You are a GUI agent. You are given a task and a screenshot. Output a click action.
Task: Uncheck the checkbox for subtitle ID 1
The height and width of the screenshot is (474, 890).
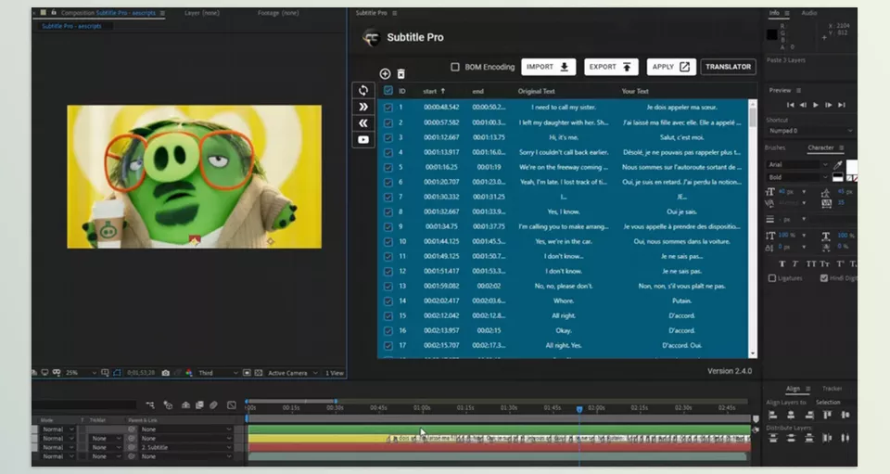[388, 108]
